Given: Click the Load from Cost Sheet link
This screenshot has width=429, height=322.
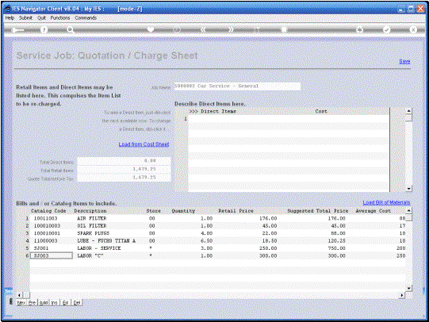Looking at the screenshot, I should (144, 144).
